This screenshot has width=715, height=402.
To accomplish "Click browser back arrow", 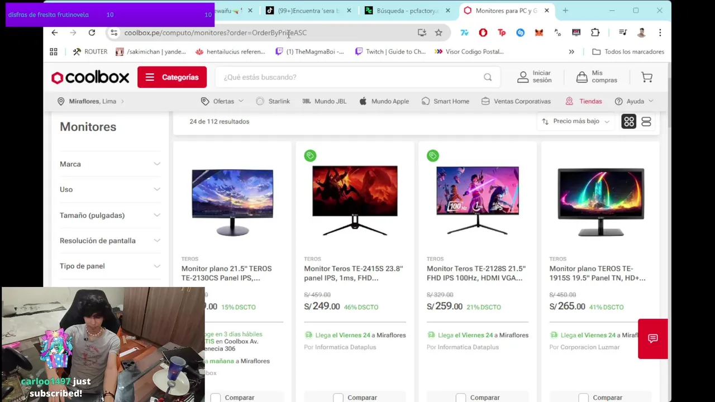I will 54,32.
